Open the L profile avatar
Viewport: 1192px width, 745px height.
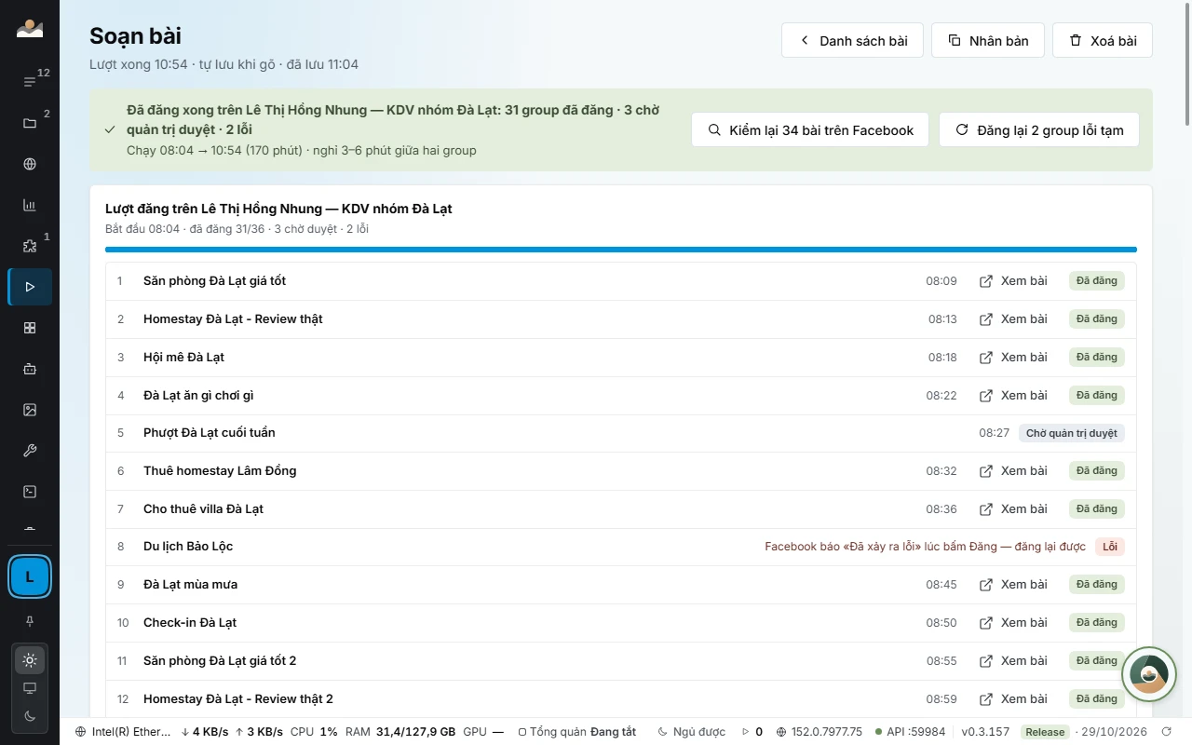(x=30, y=577)
